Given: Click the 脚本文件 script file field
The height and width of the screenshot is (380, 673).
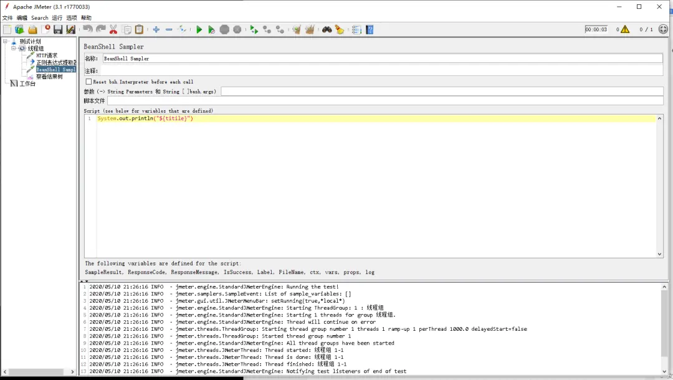Looking at the screenshot, I should tap(385, 101).
